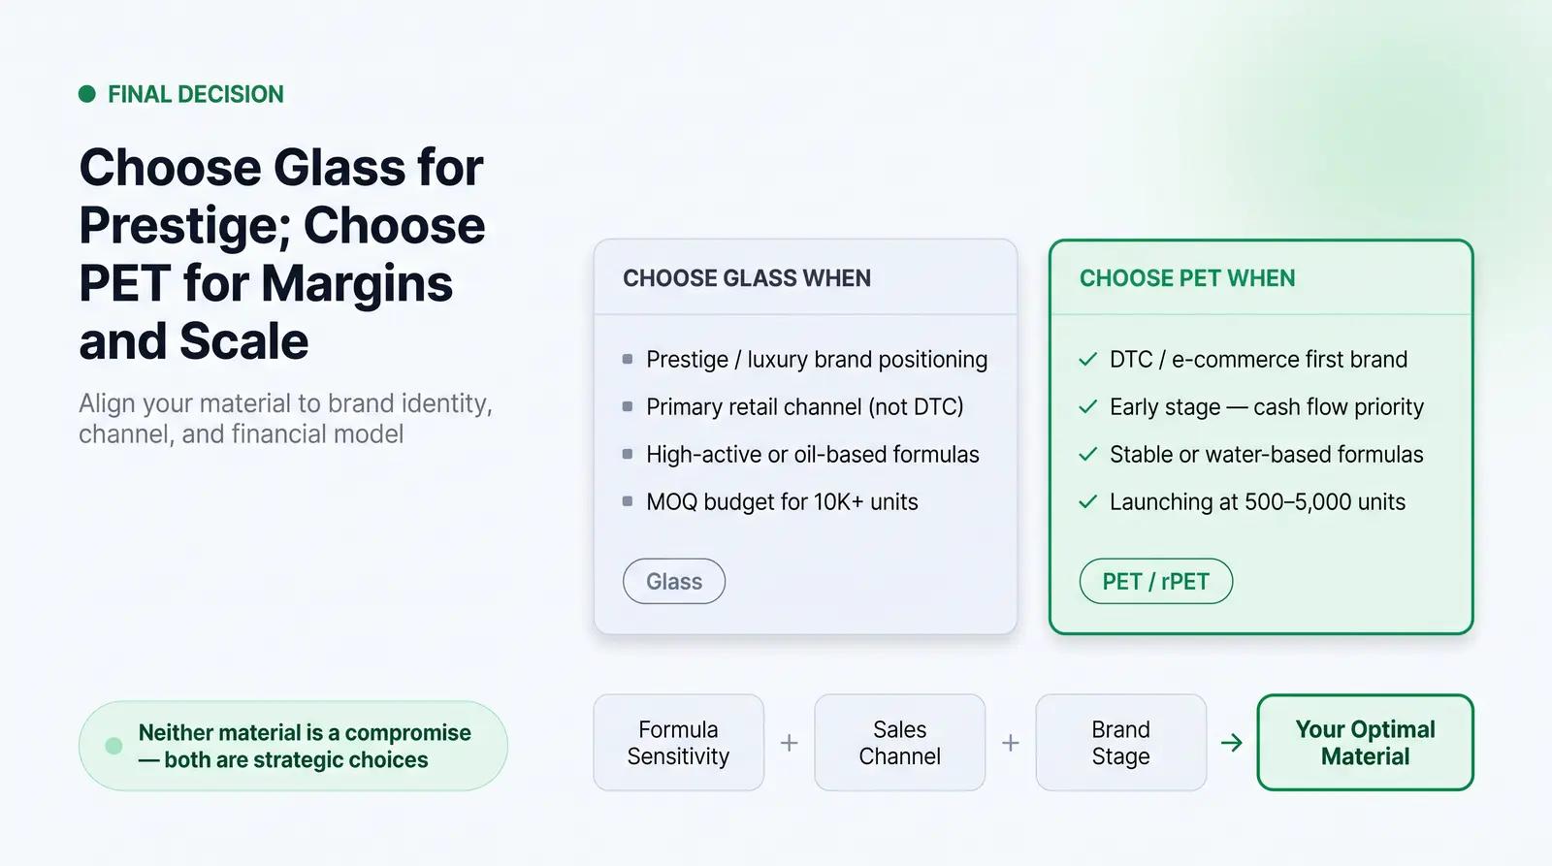Click the square bullet beside MOQ budget for 10K+ units

coord(628,501)
